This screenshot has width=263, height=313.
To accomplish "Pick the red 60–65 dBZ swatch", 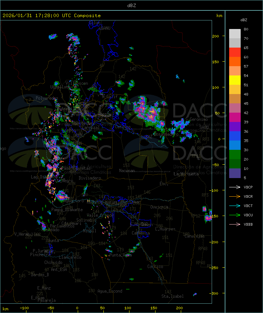I will pyautogui.click(x=235, y=52).
